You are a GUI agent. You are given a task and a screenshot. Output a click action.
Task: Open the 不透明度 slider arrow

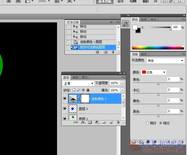point(122,83)
